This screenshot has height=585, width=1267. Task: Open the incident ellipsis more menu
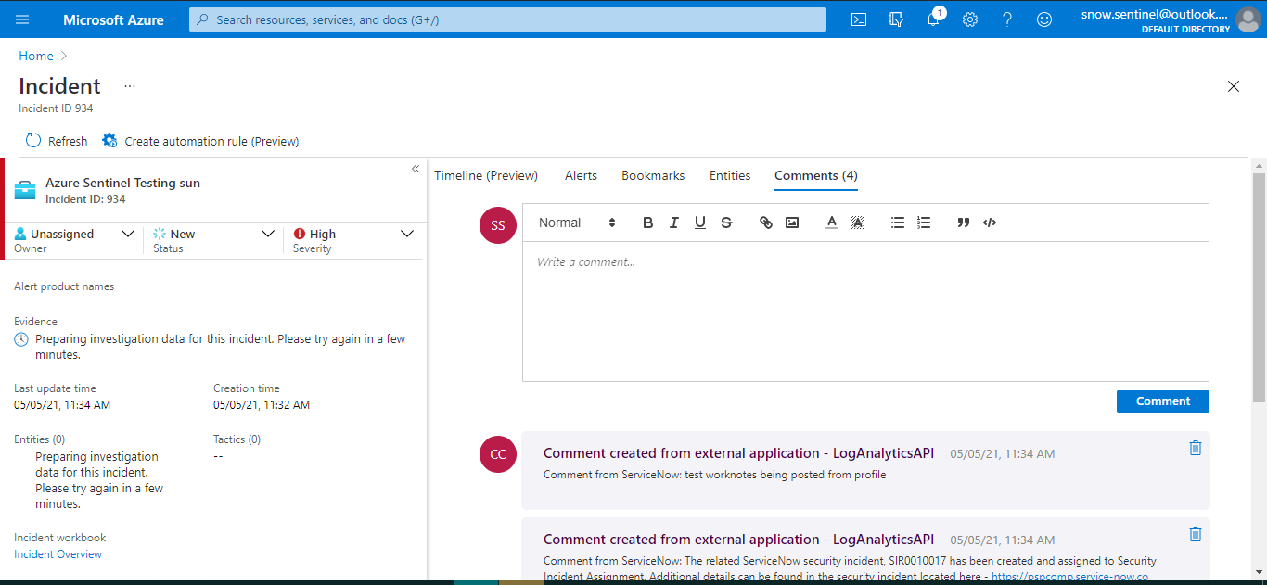coord(130,86)
